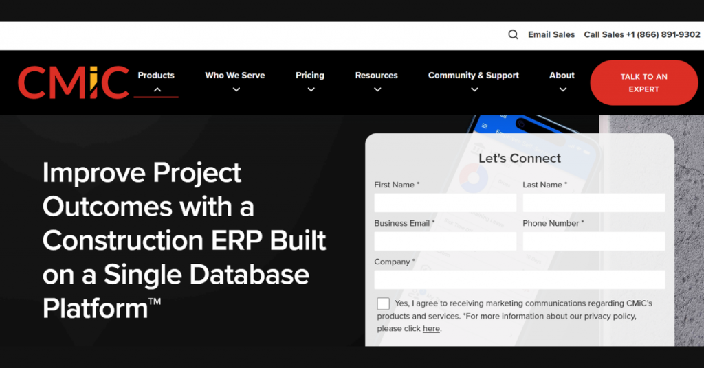
Task: Focus the First Name field
Action: pos(445,203)
